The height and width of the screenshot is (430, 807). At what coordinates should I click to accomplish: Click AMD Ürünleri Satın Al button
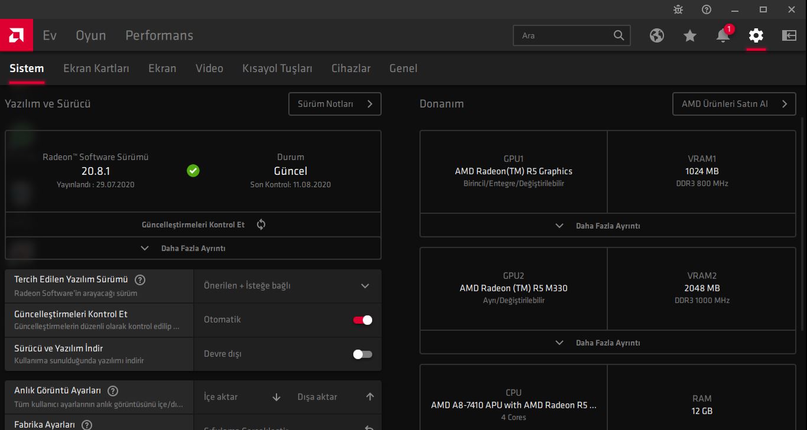pos(734,104)
